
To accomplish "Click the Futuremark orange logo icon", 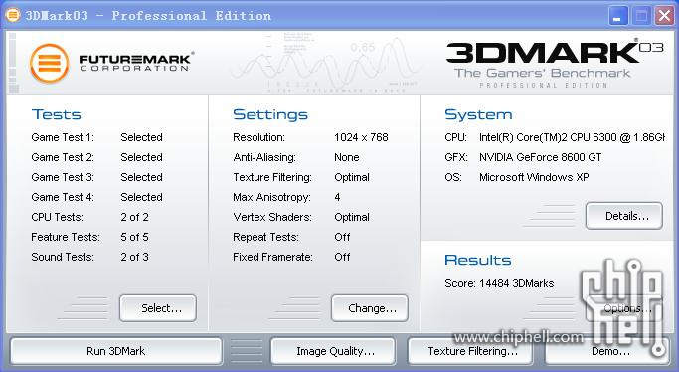I will [x=49, y=64].
